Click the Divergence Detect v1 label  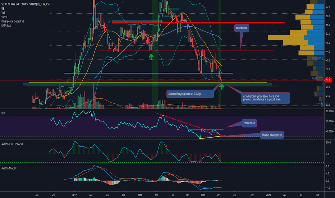(13, 21)
